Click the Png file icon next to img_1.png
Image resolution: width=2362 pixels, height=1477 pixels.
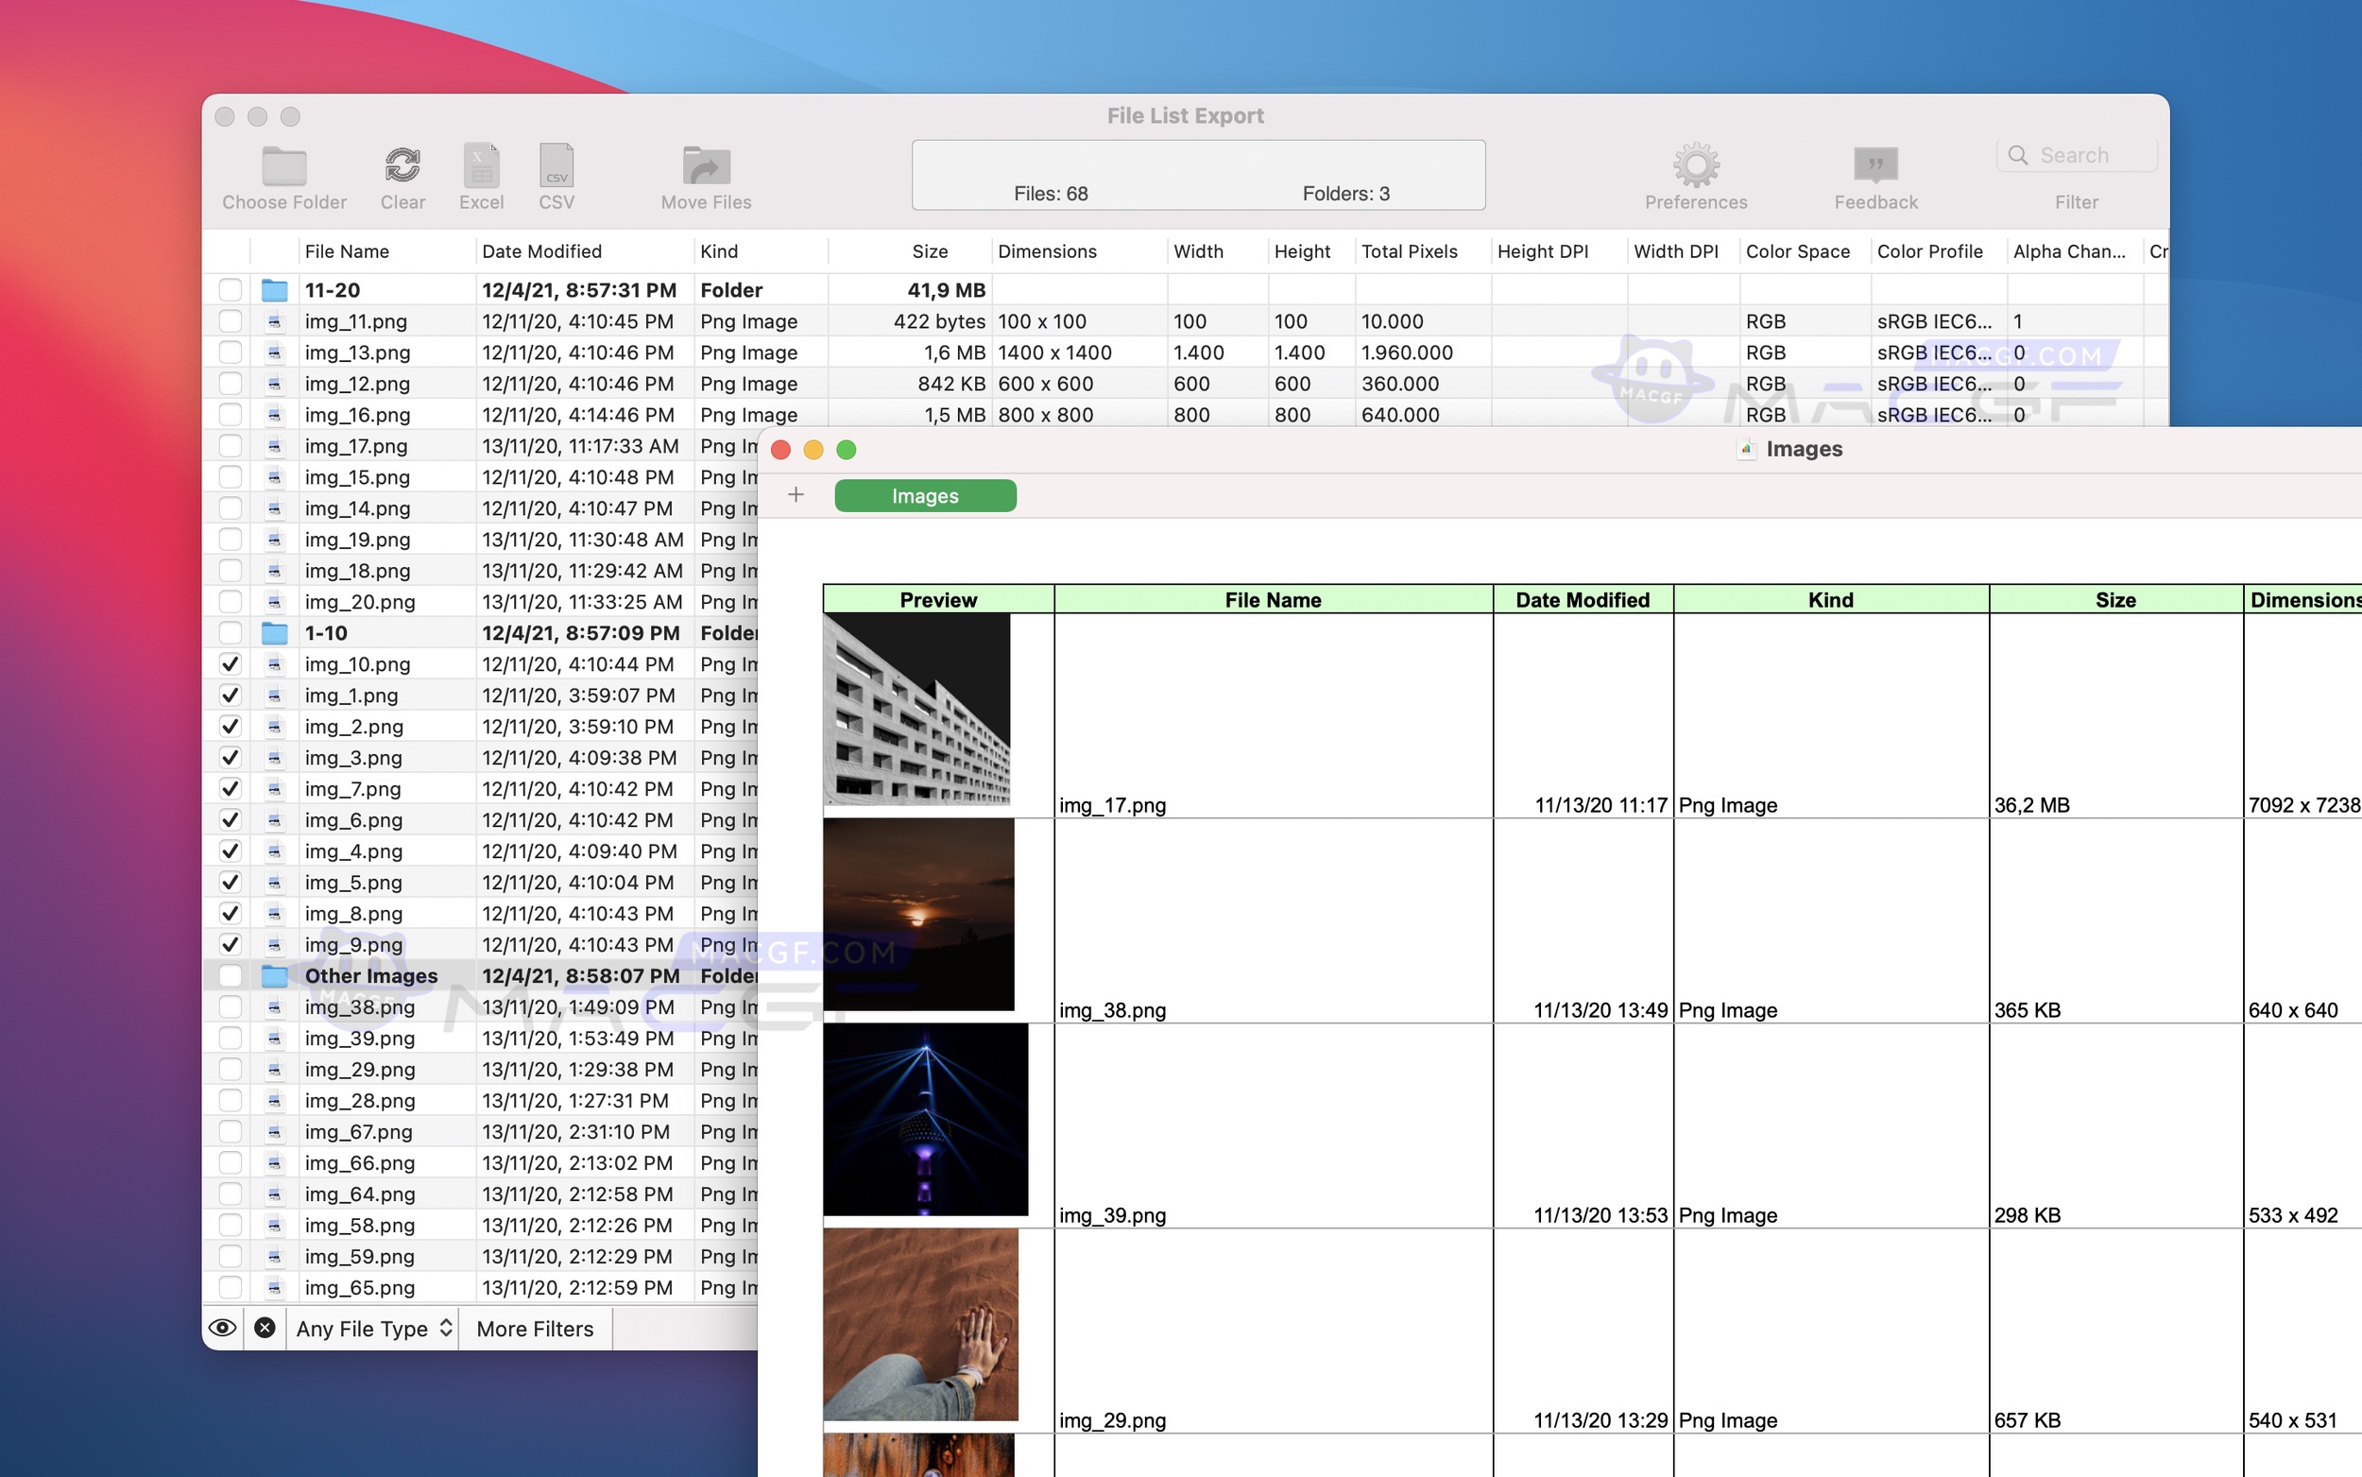click(274, 695)
